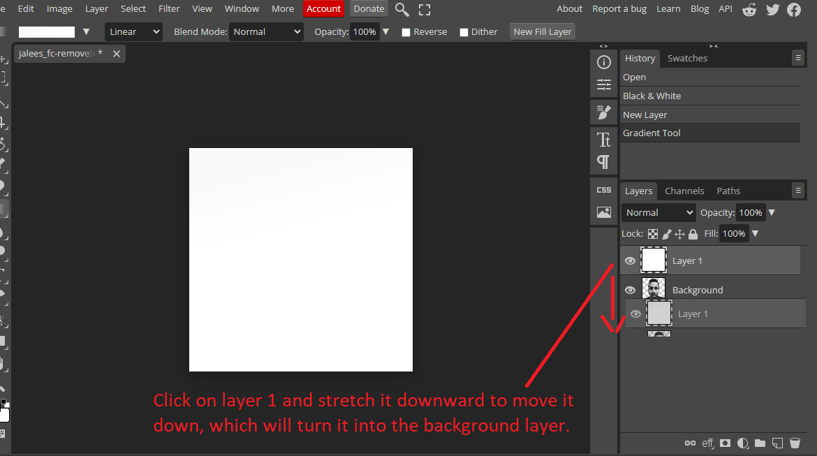
Task: Click the trash icon to delete layer
Action: [x=795, y=443]
